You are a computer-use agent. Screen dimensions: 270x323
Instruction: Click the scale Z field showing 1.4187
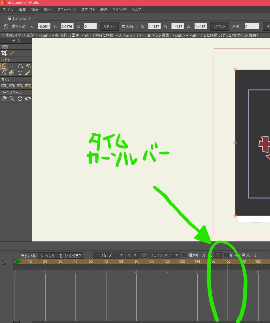coord(201,26)
